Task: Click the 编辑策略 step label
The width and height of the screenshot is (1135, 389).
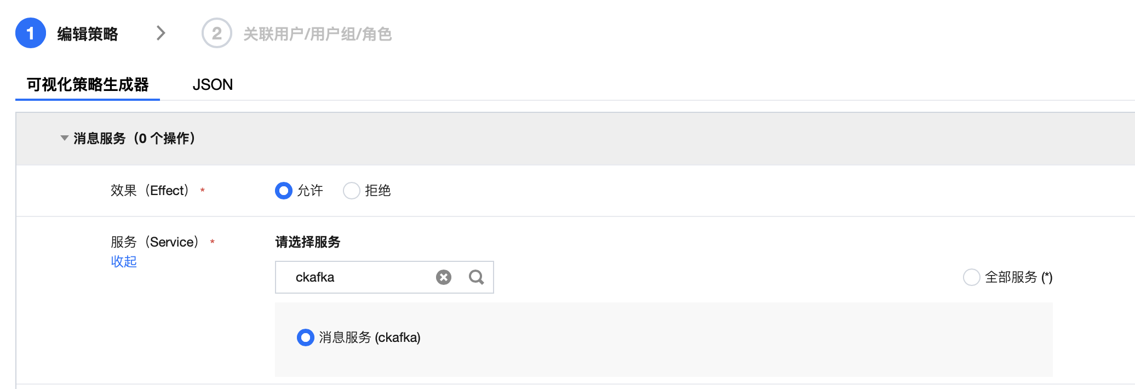Action: (x=88, y=34)
